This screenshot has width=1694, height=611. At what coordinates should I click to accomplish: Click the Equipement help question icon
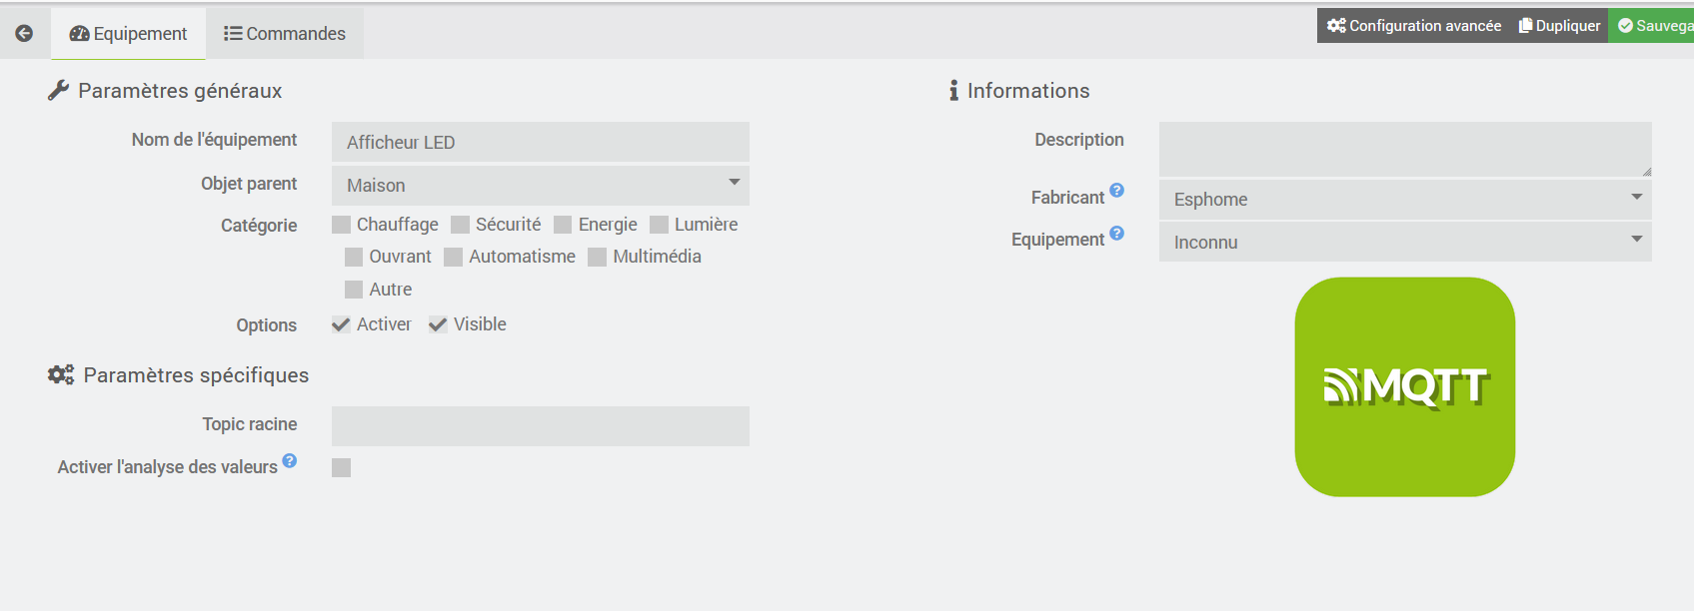coord(1117,233)
